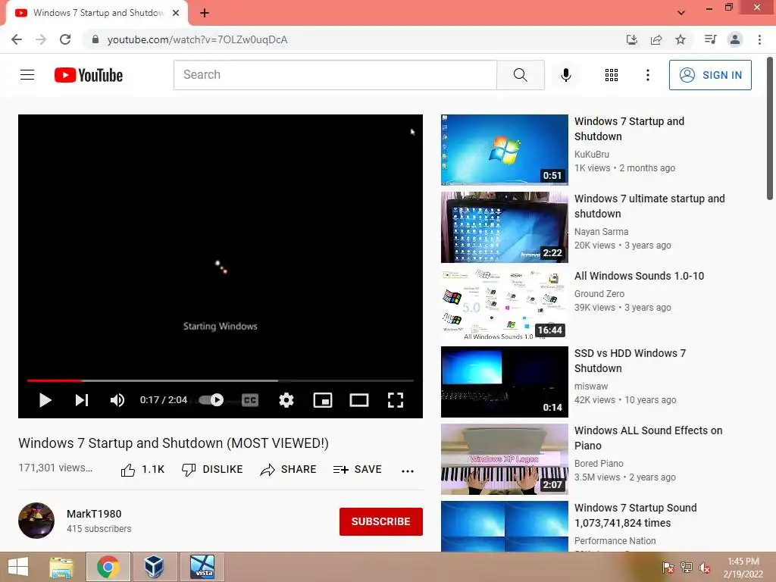776x582 pixels.
Task: Open a new browser tab
Action: [x=205, y=13]
